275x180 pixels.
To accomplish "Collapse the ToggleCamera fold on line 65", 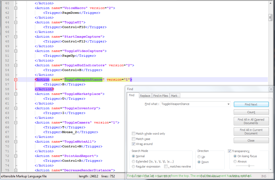I will click(16, 122).
